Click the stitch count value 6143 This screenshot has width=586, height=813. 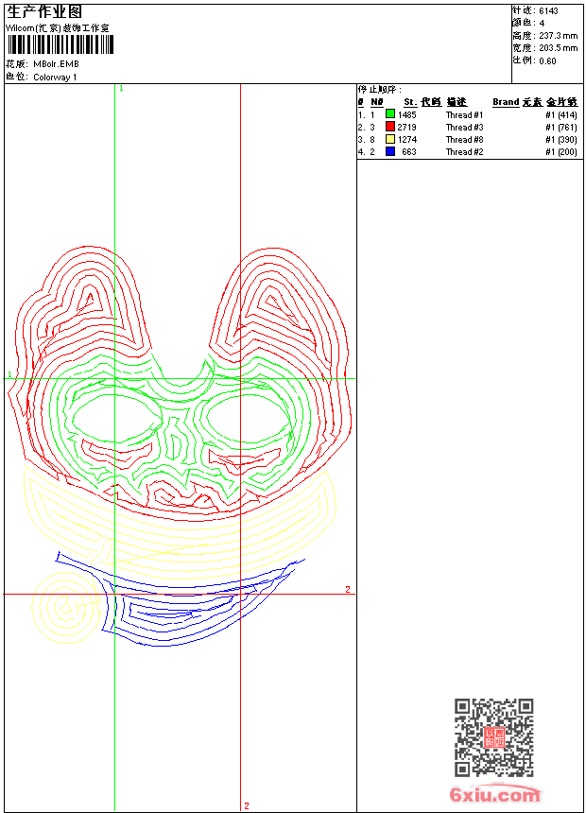tap(548, 11)
